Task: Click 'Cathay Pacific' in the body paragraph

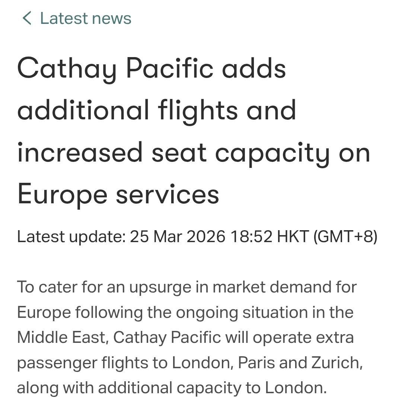Action: [167, 338]
